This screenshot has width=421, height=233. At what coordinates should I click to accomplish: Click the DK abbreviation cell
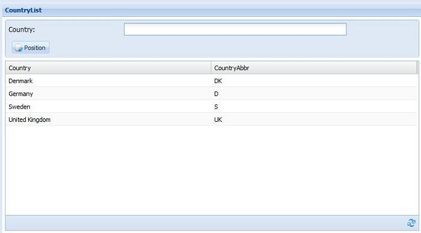click(314, 80)
